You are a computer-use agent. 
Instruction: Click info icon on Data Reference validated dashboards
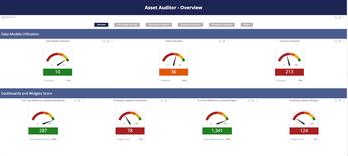[x=75, y=101]
